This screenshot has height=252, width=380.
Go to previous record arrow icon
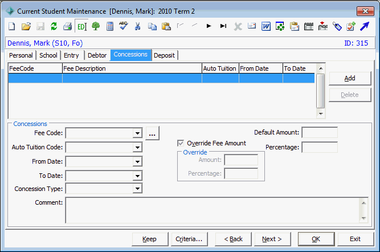[x=194, y=25]
